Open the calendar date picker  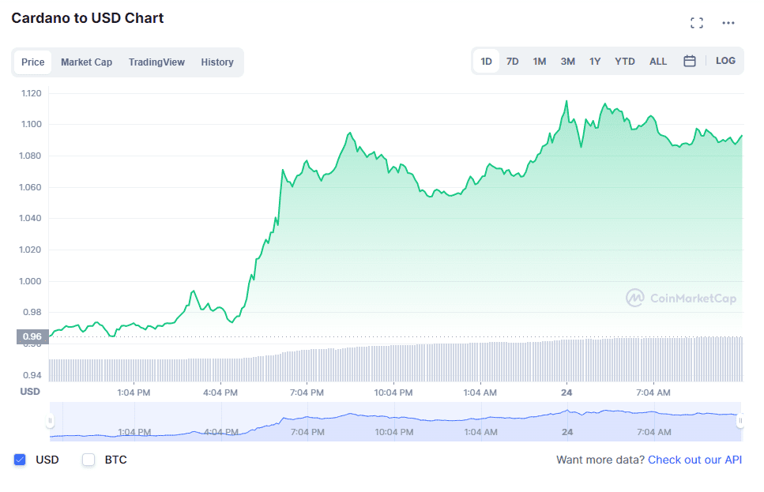[x=689, y=60]
